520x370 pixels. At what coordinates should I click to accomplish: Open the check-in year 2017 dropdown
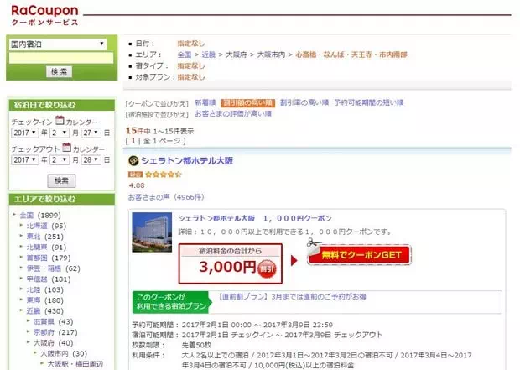click(25, 133)
